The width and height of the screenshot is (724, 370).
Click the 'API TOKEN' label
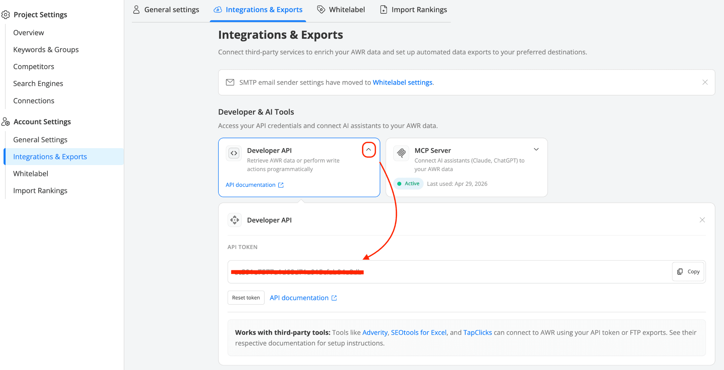click(x=243, y=247)
